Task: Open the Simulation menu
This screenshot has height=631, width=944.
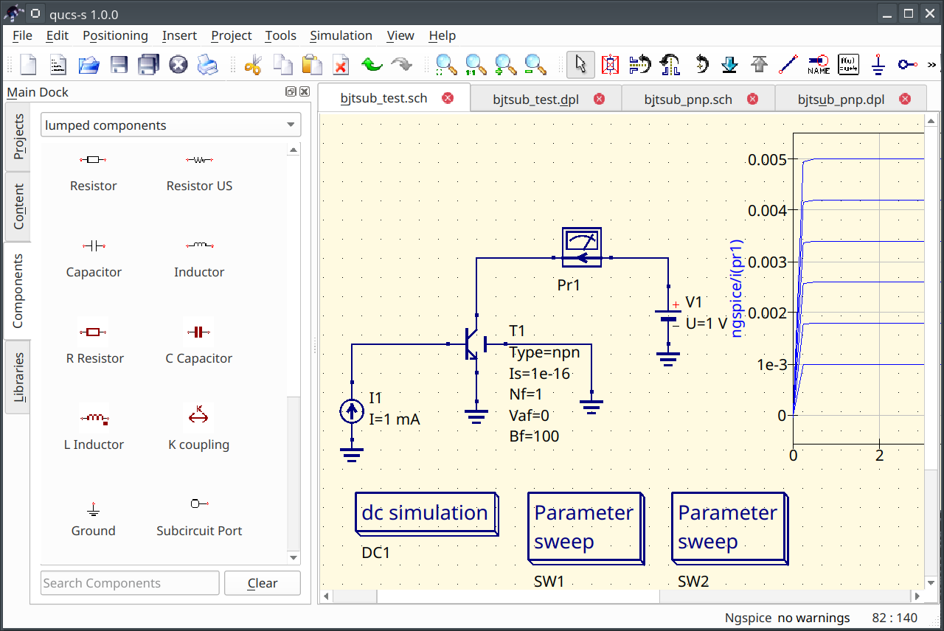Action: (341, 35)
